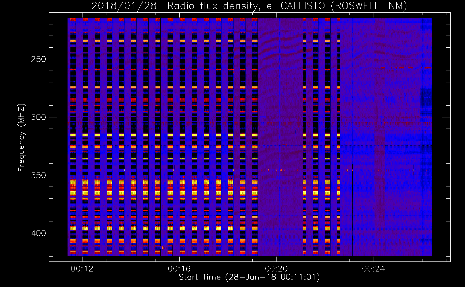Click the 00:16 time tick label

coord(179,269)
